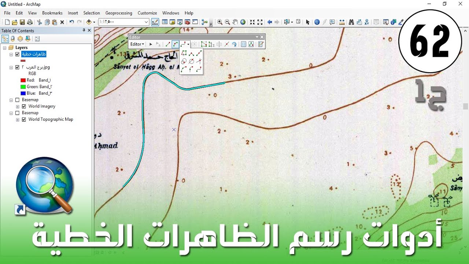Click the Cut scissors icon
Screen dimensions: 469x264
(39, 22)
